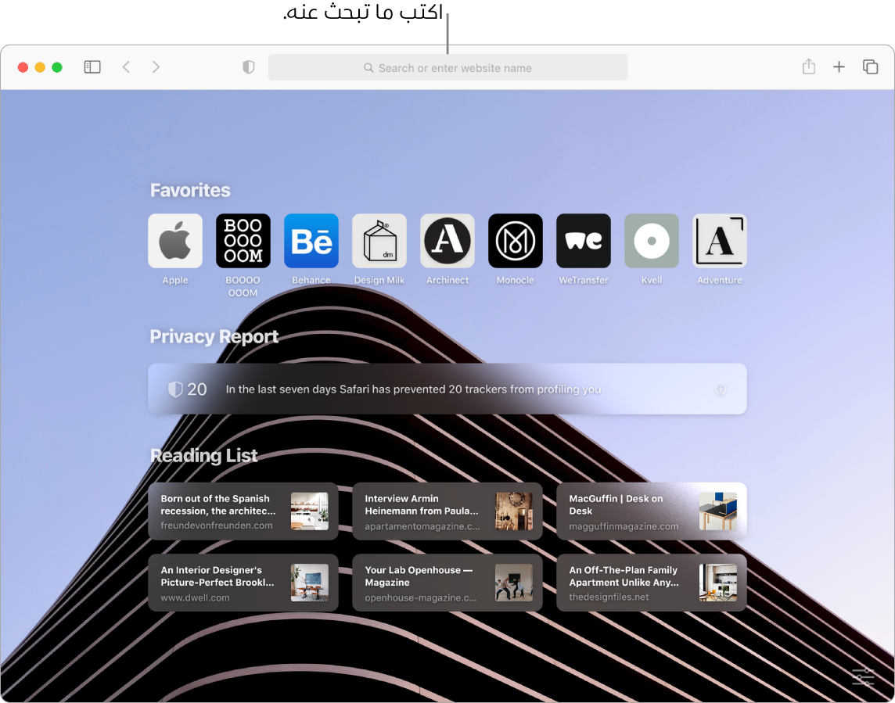Open the BOOOOOOOM favorite
This screenshot has width=895, height=703.
[x=243, y=241]
